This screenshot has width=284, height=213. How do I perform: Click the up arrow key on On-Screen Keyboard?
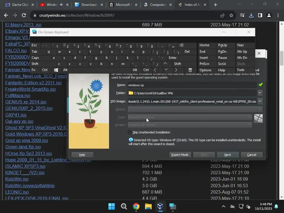tap(165, 64)
